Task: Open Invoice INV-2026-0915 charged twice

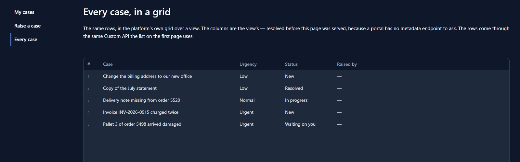Action: 141,112
